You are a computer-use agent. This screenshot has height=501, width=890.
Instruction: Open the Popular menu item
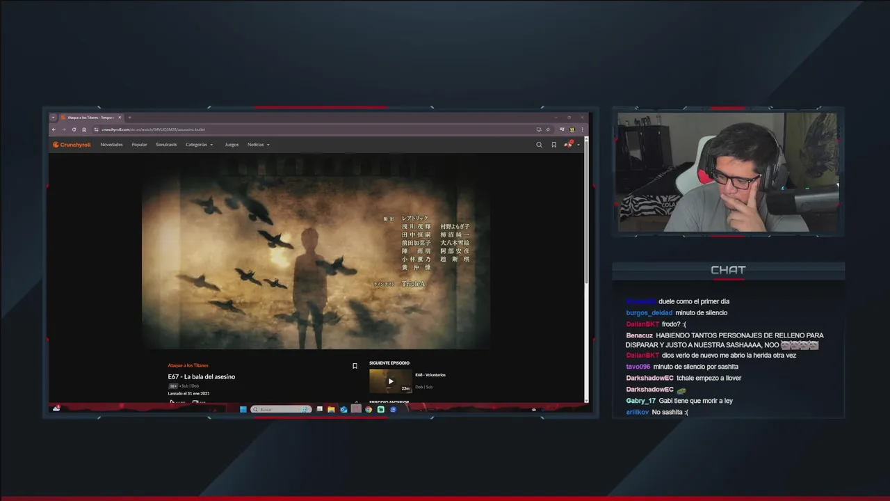139,145
